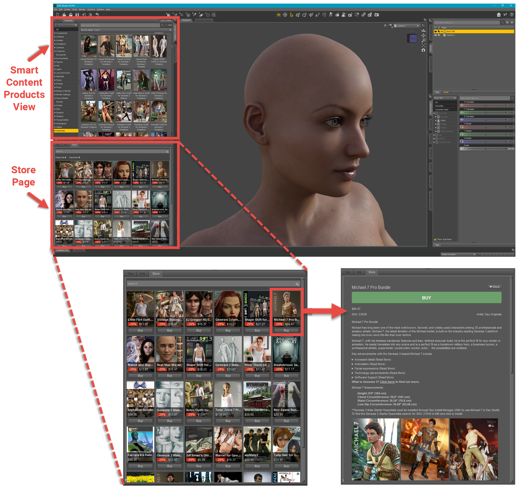The height and width of the screenshot is (492, 520).
Task: Click the viewport frame selection icon
Action: point(424,46)
